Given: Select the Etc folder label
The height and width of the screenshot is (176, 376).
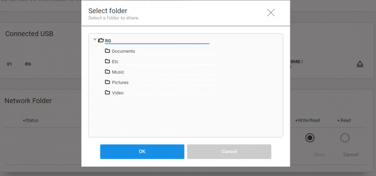Looking at the screenshot, I should (x=115, y=62).
